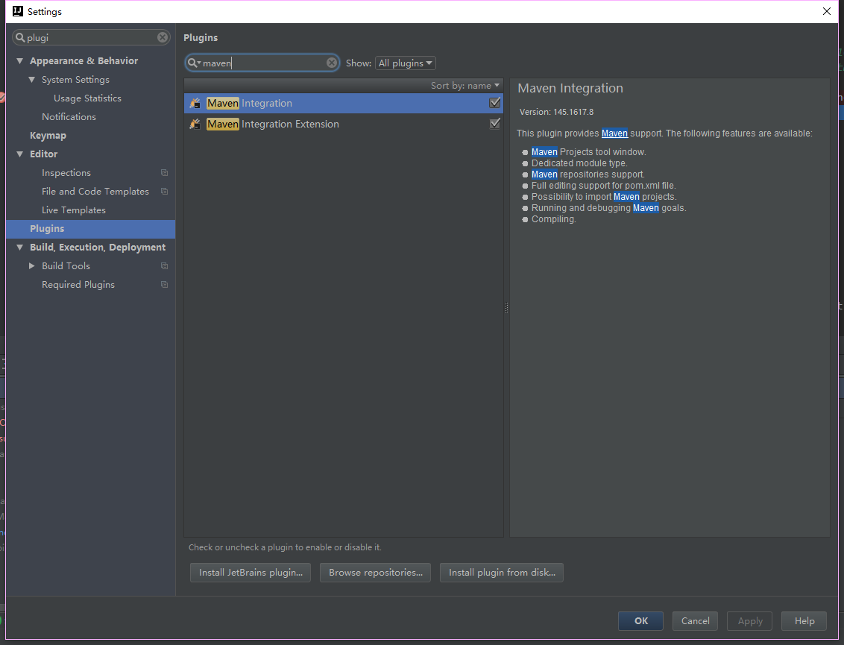Collapse Build, Execution, Deployment section
The image size is (844, 645).
pos(20,247)
